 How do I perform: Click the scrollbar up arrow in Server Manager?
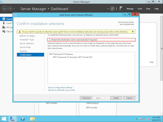(162, 15)
